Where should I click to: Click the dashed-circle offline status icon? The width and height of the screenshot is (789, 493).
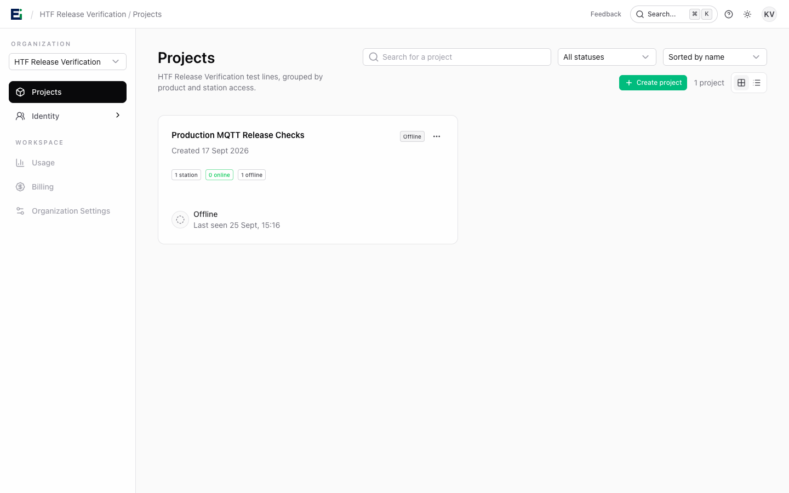coord(180,220)
